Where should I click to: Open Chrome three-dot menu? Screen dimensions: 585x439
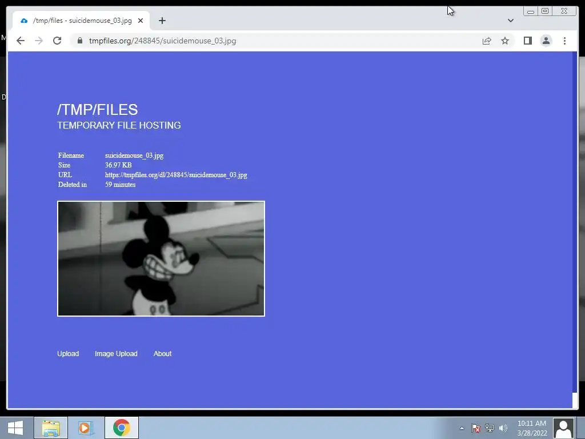click(564, 41)
